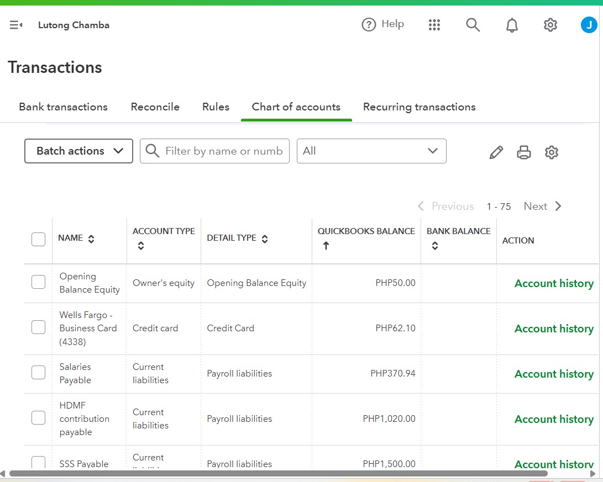Sort by QuickBooks Balance up arrow
The height and width of the screenshot is (482, 603).
(x=326, y=246)
